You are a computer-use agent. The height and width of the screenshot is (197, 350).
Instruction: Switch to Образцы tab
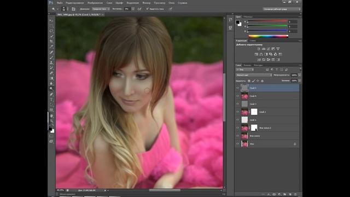tap(248, 17)
